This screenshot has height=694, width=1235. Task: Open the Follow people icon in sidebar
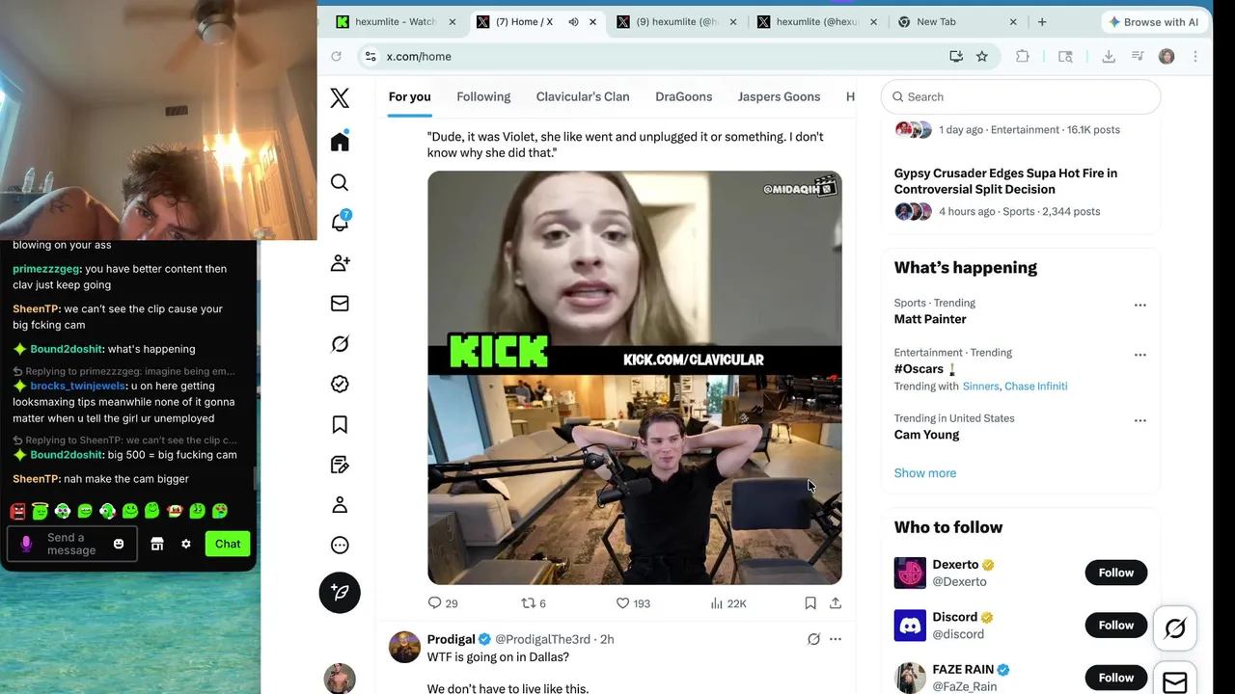pyautogui.click(x=340, y=262)
